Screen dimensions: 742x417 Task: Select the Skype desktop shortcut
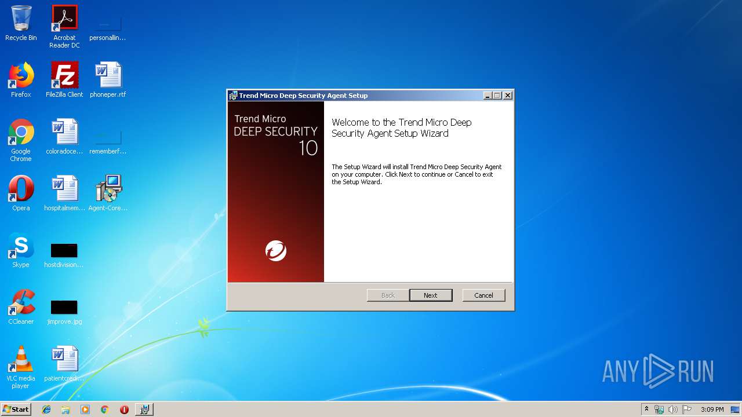coord(21,250)
